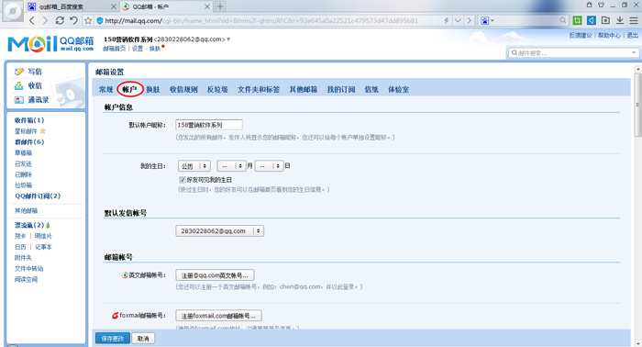Screen dimensions: 642x347
Task: Close the QQ邮箱_百度搜索 tab
Action: coord(114,6)
